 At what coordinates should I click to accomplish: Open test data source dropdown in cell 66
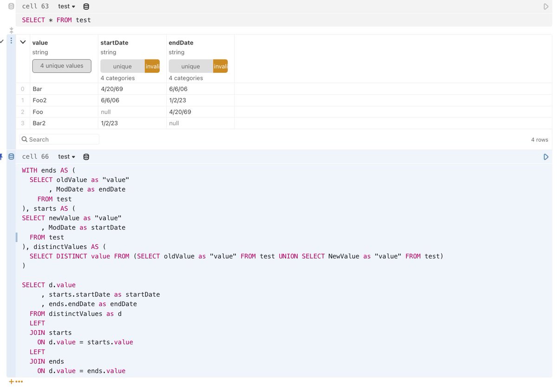pyautogui.click(x=67, y=157)
